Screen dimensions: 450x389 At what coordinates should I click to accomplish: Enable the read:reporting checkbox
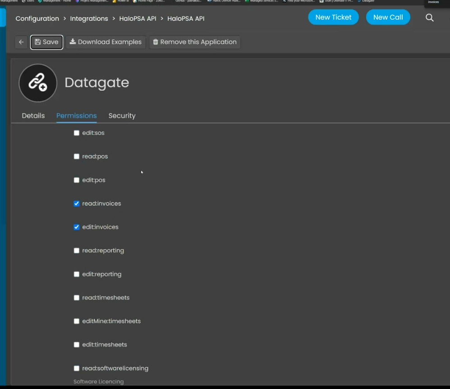tap(77, 251)
